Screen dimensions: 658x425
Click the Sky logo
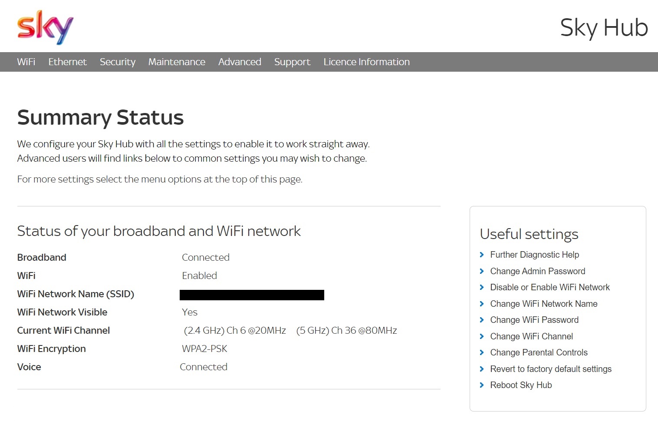(45, 28)
